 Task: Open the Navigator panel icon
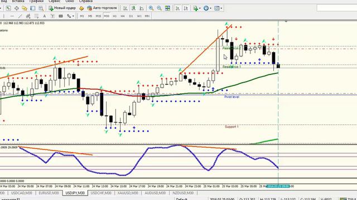[25, 8]
